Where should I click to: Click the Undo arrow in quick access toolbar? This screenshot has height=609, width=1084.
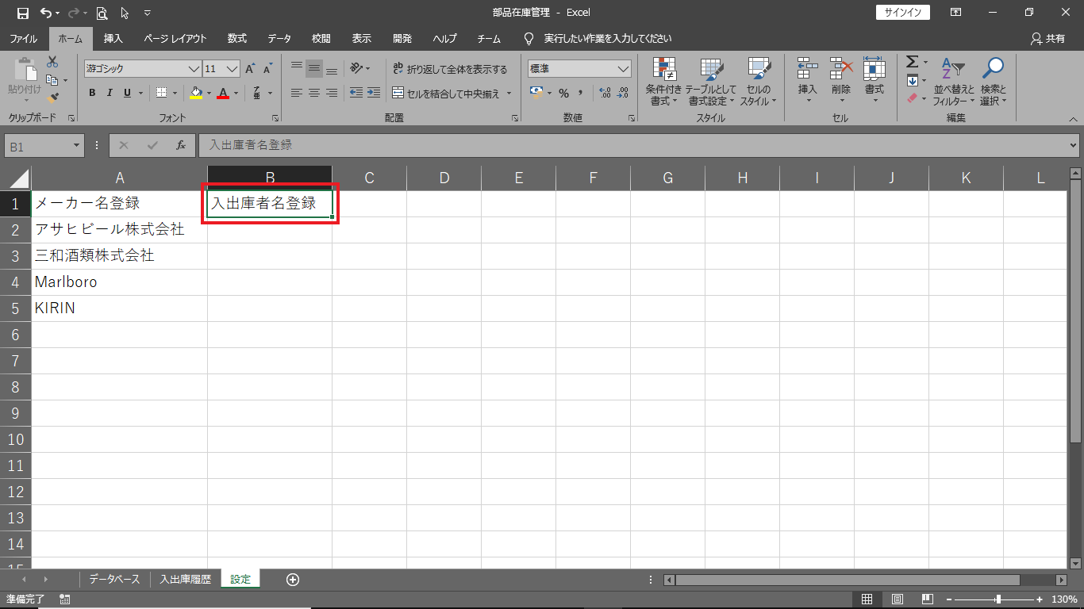pos(46,13)
